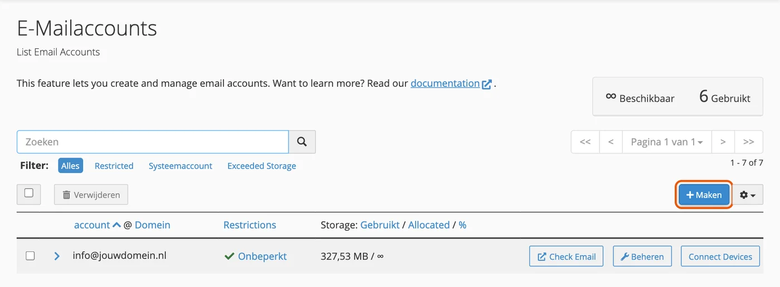Open the Pagina 1 van 1 dropdown
Image resolution: width=780 pixels, height=287 pixels.
coord(666,142)
